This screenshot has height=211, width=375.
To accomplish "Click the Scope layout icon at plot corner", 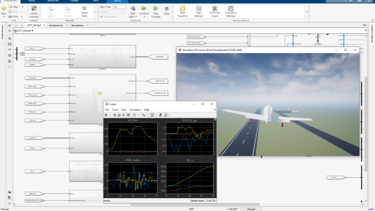I will (215, 119).
